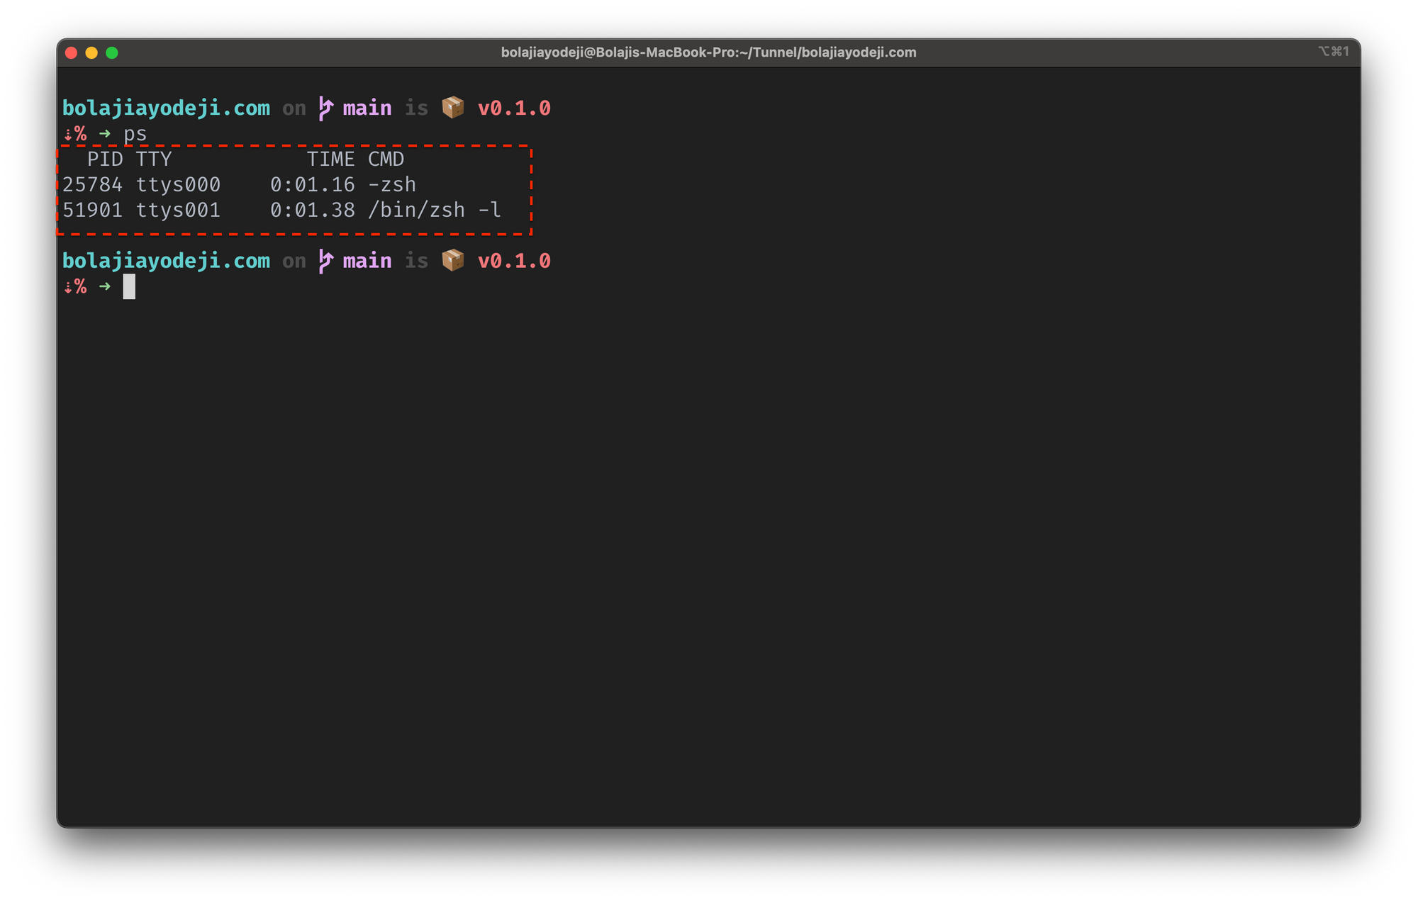This screenshot has width=1418, height=903.
Task: Click the first bolajiayodeji.com directory name
Action: (x=166, y=108)
